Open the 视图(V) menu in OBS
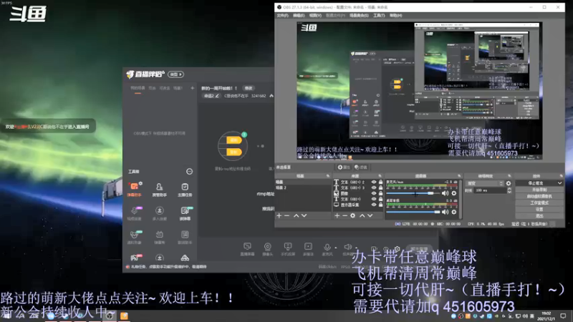The height and width of the screenshot is (322, 573). 315,15
